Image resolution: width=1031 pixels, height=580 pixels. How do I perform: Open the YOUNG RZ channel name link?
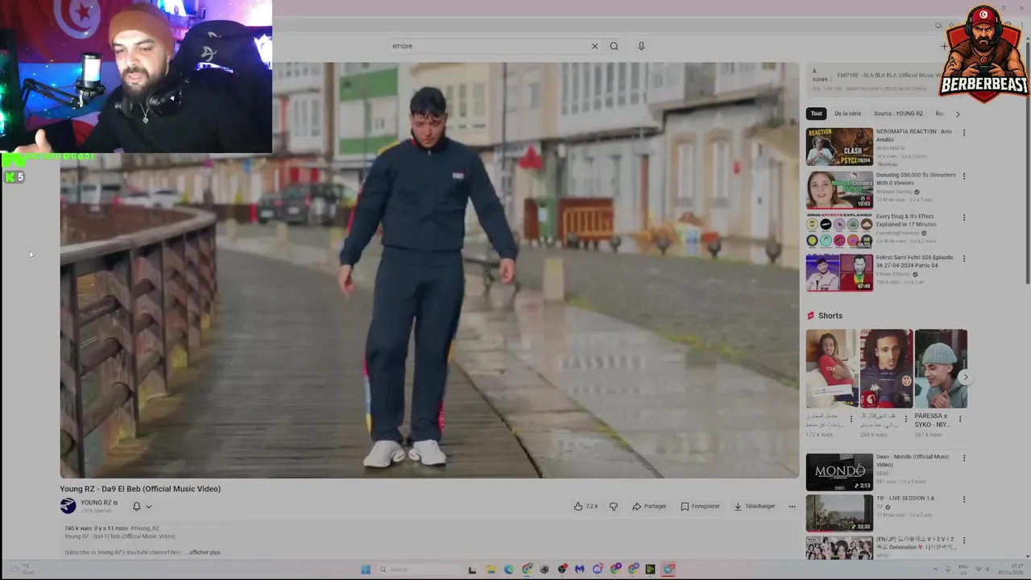96,503
